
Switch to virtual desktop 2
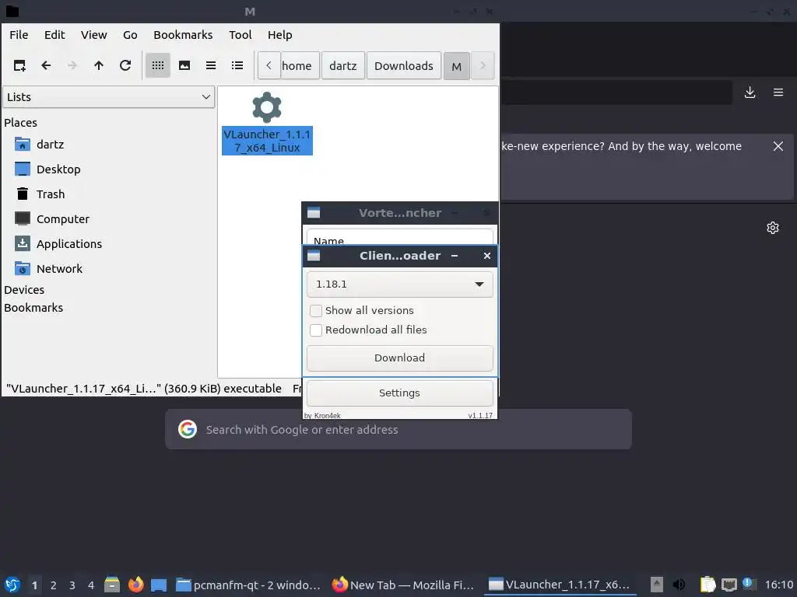[x=54, y=585]
